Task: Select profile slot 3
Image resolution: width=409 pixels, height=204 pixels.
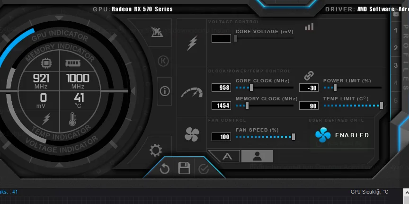Action: 396,65
